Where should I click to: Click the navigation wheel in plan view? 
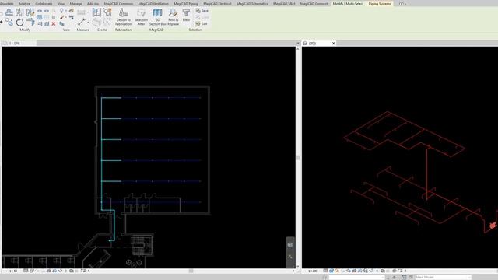[290, 245]
